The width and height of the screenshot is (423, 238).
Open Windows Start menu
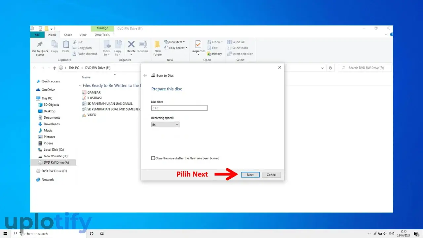(x=5, y=234)
